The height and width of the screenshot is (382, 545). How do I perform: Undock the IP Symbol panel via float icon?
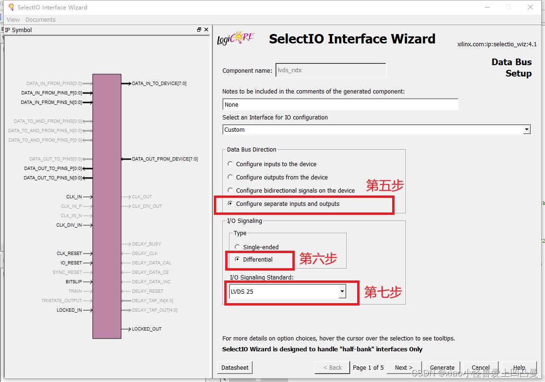tap(199, 29)
